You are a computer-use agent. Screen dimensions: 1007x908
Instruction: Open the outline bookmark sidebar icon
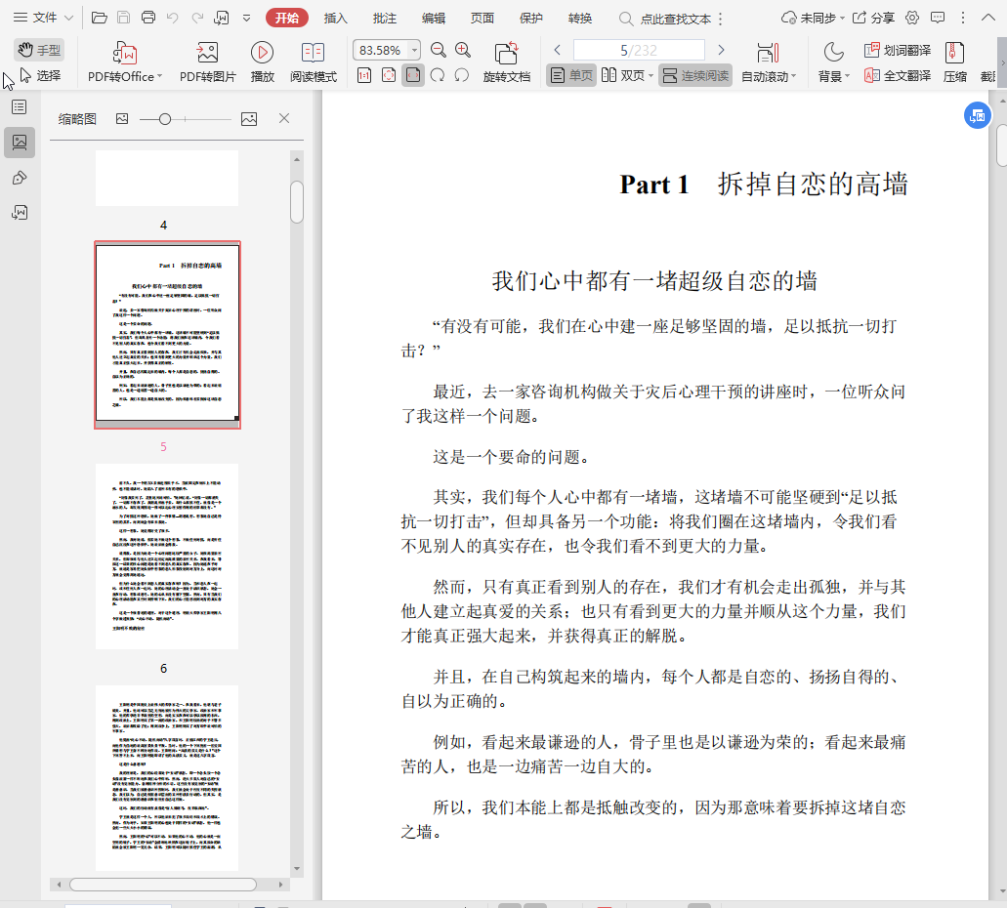(x=20, y=106)
